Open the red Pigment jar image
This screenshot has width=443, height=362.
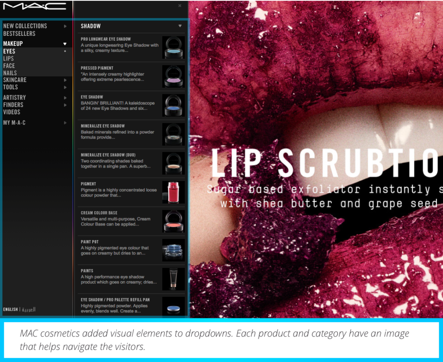pyautogui.click(x=173, y=192)
